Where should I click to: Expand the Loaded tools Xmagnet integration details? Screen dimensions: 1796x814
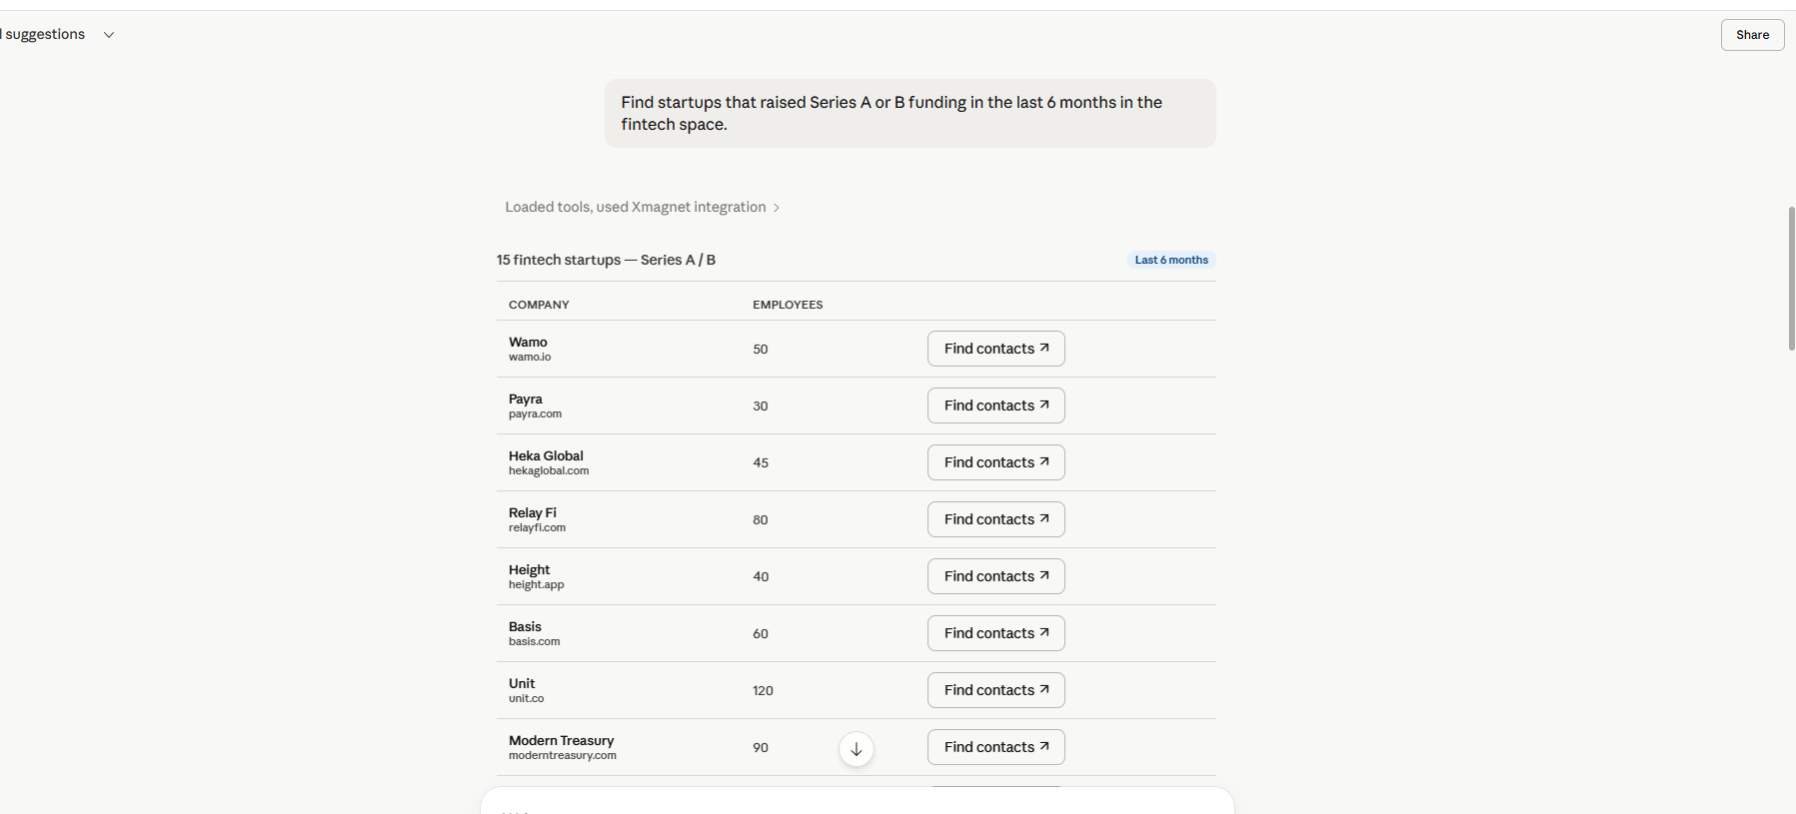pos(642,207)
